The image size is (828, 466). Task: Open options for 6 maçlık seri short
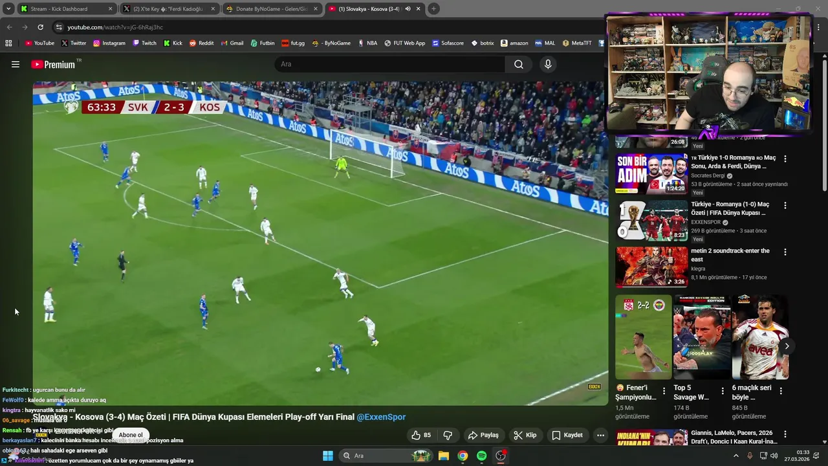click(781, 391)
